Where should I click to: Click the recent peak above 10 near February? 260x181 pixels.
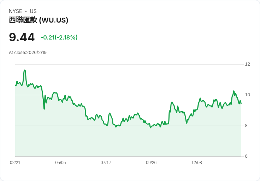tap(234, 91)
